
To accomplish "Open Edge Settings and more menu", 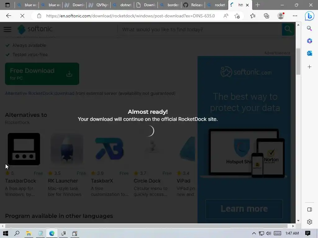I will coord(295,16).
